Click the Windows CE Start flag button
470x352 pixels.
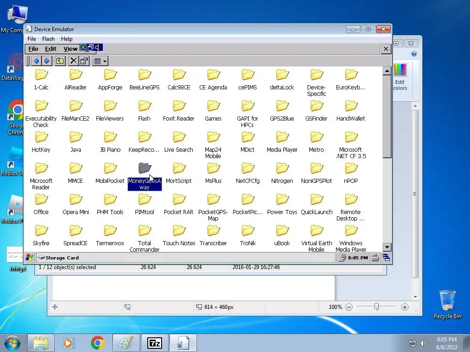click(x=29, y=258)
